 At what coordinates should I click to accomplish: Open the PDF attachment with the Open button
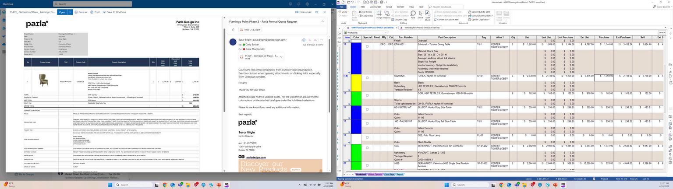click(x=62, y=12)
